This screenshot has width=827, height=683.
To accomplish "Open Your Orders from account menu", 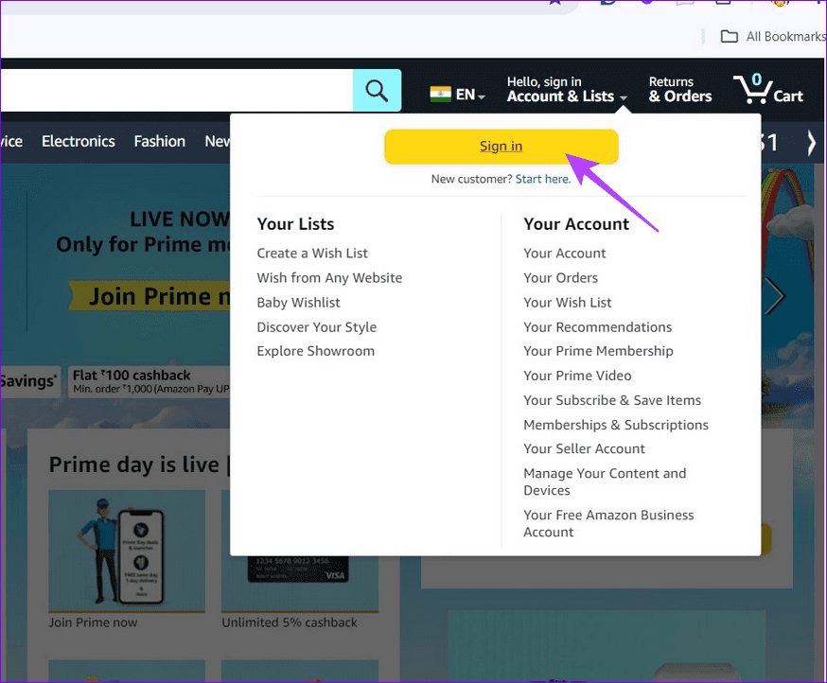I will coord(561,278).
